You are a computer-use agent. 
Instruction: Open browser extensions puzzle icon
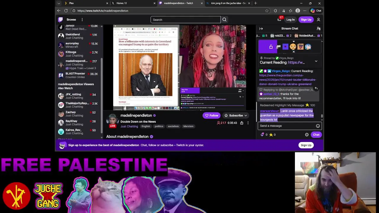click(275, 11)
